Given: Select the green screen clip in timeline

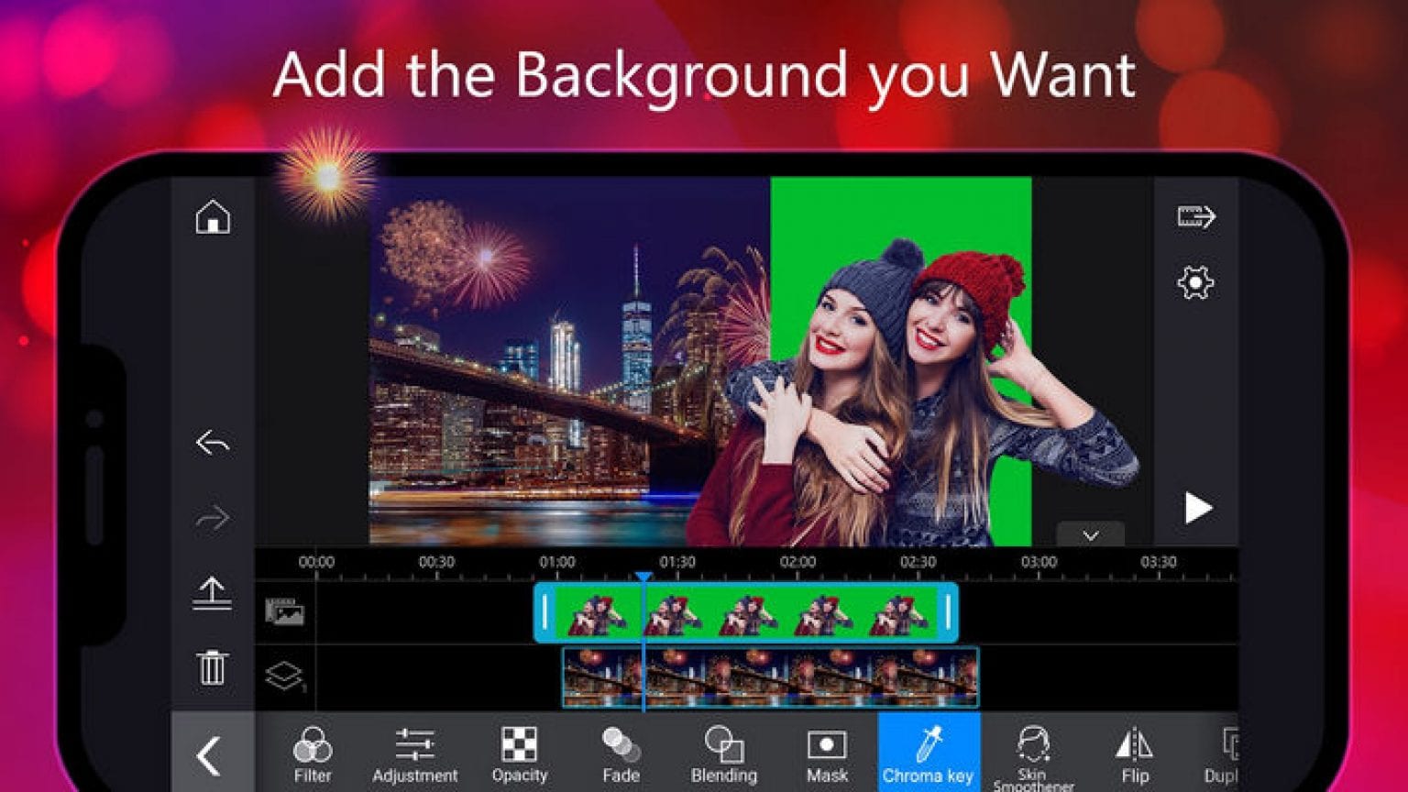Looking at the screenshot, I should [745, 613].
